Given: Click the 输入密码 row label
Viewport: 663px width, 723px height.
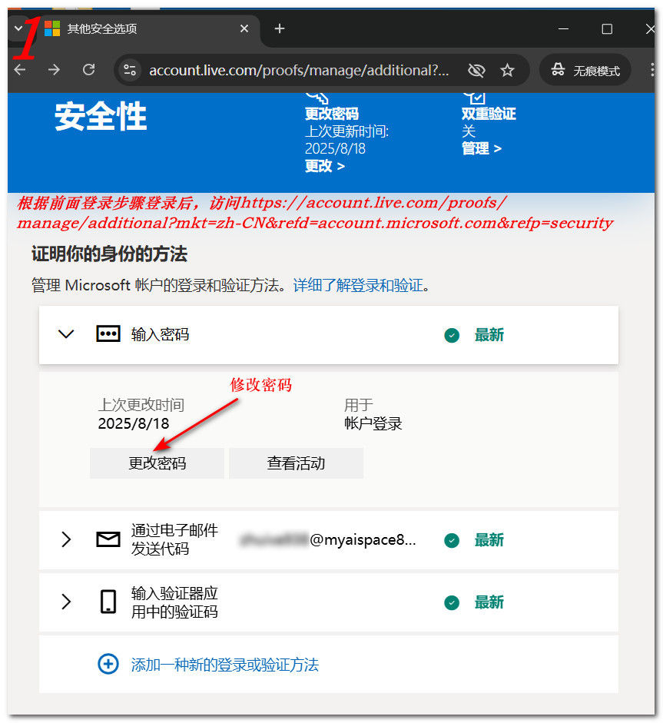Looking at the screenshot, I should (x=160, y=334).
